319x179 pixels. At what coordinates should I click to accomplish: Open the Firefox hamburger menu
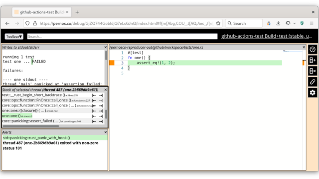[x=312, y=23]
